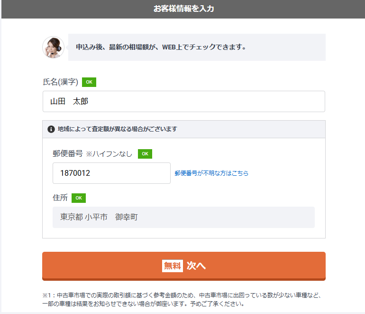Click the info icon beside the regional notice

pos(51,129)
